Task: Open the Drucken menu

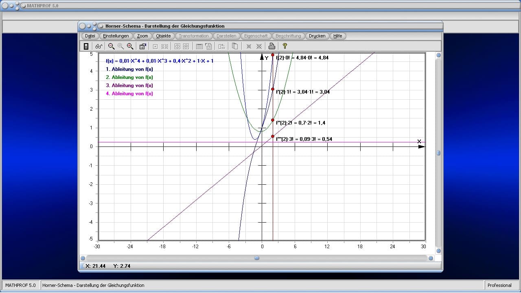Action: click(x=317, y=36)
